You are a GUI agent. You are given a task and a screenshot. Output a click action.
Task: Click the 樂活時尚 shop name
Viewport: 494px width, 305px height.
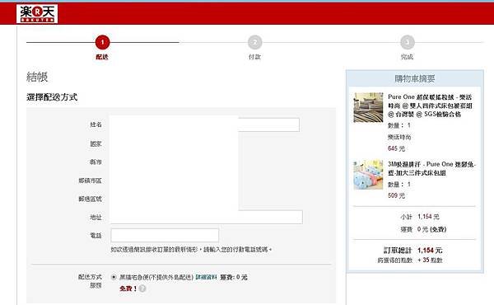point(399,137)
